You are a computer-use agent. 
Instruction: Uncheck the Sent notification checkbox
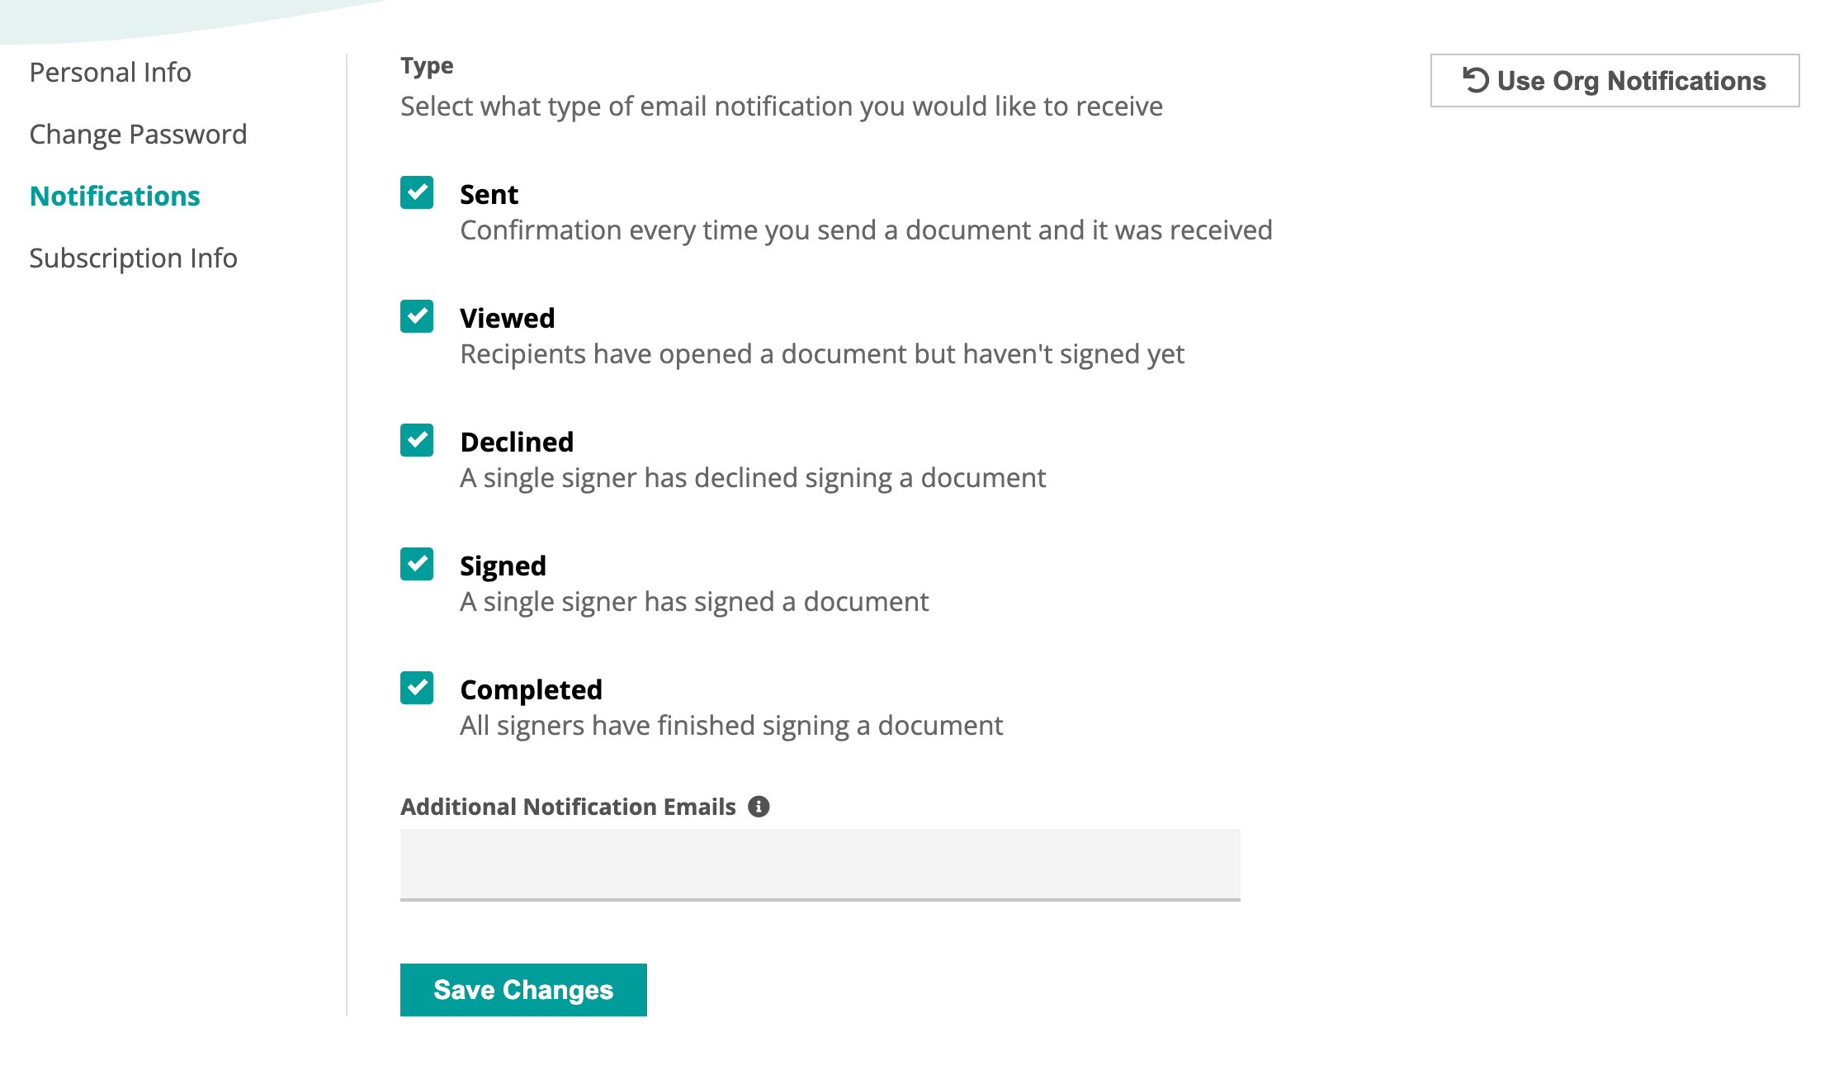(x=416, y=192)
